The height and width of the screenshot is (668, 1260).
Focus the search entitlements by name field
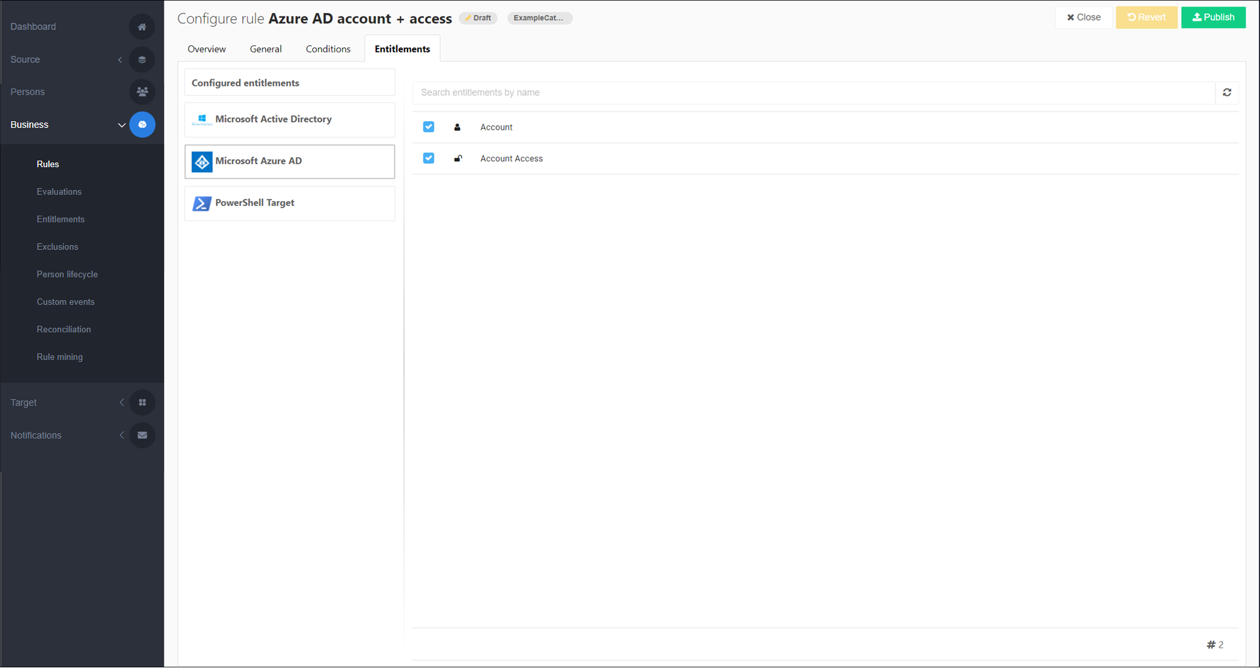(x=813, y=92)
